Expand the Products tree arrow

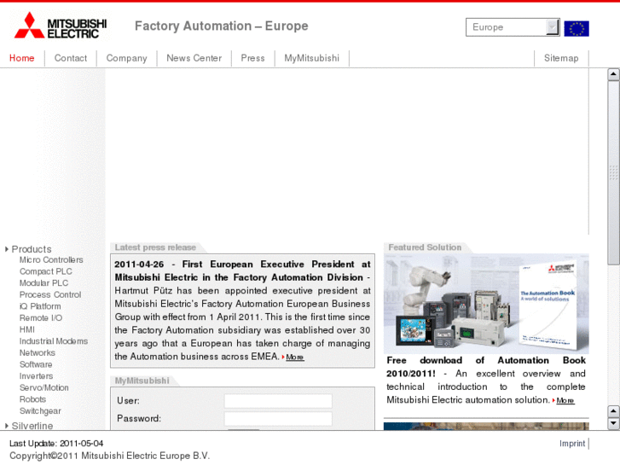pyautogui.click(x=7, y=249)
